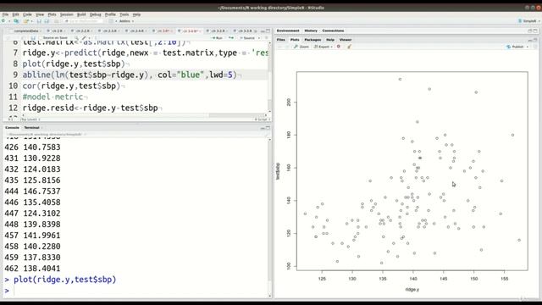Open the Build menu
The height and width of the screenshot is (305, 542).
[81, 14]
